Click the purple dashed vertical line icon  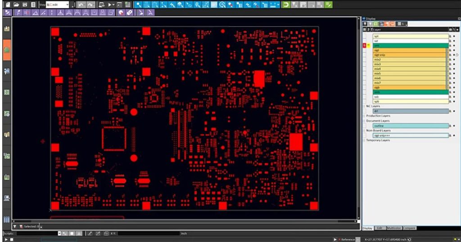(52, 13)
